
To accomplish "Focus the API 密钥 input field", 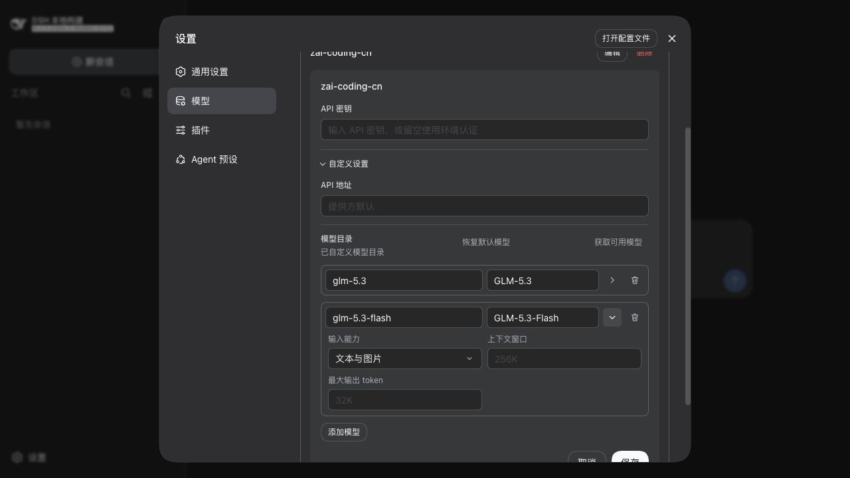I will [484, 129].
